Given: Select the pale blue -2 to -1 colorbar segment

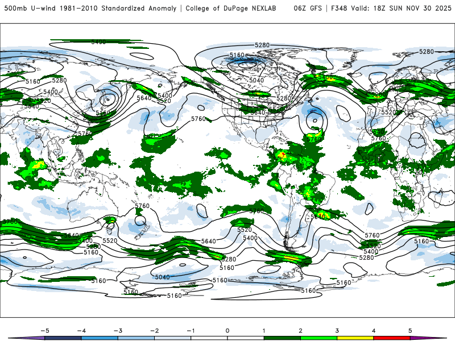Looking at the screenshot, I should coord(173,338).
